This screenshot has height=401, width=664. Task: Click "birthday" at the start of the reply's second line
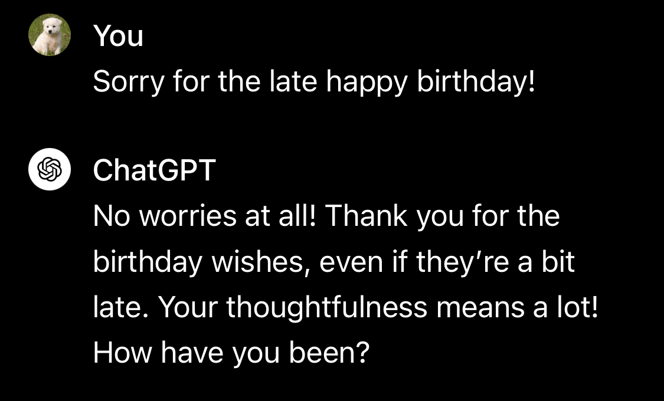click(x=148, y=262)
